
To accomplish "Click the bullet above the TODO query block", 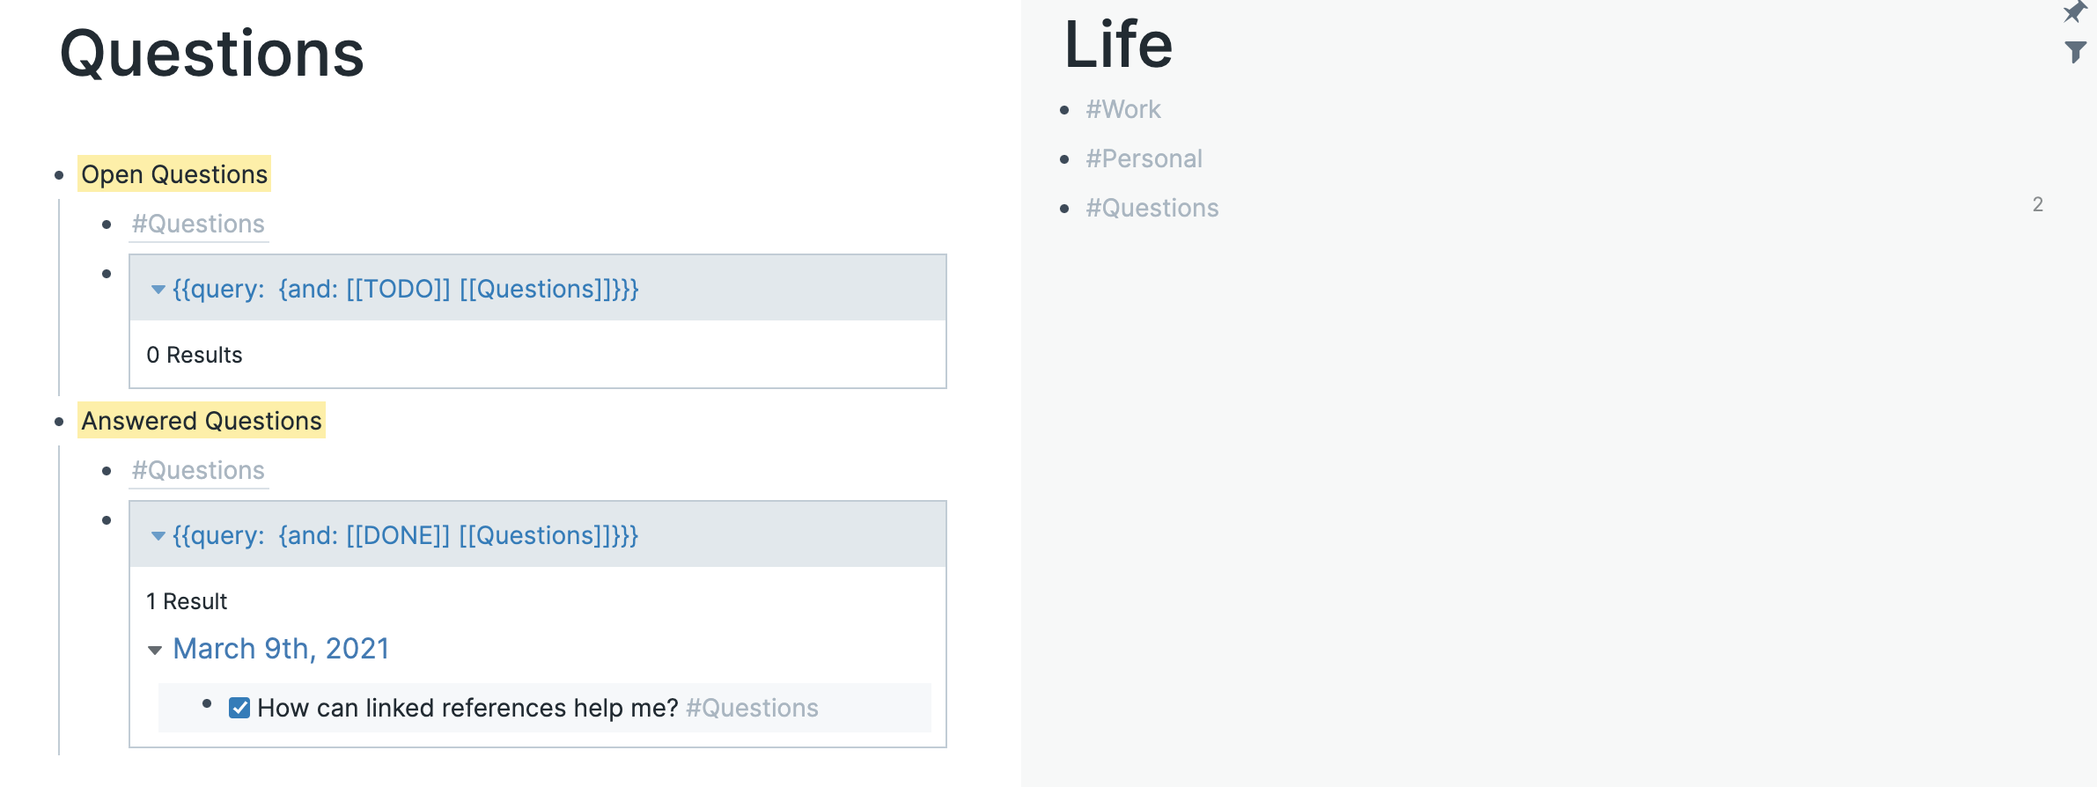I will click(107, 272).
